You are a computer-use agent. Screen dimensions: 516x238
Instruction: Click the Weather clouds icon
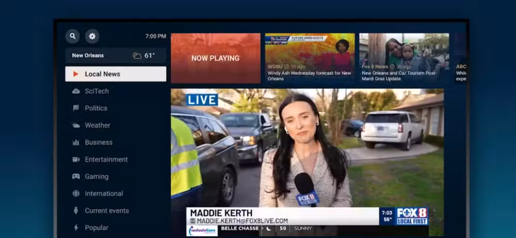coord(76,125)
